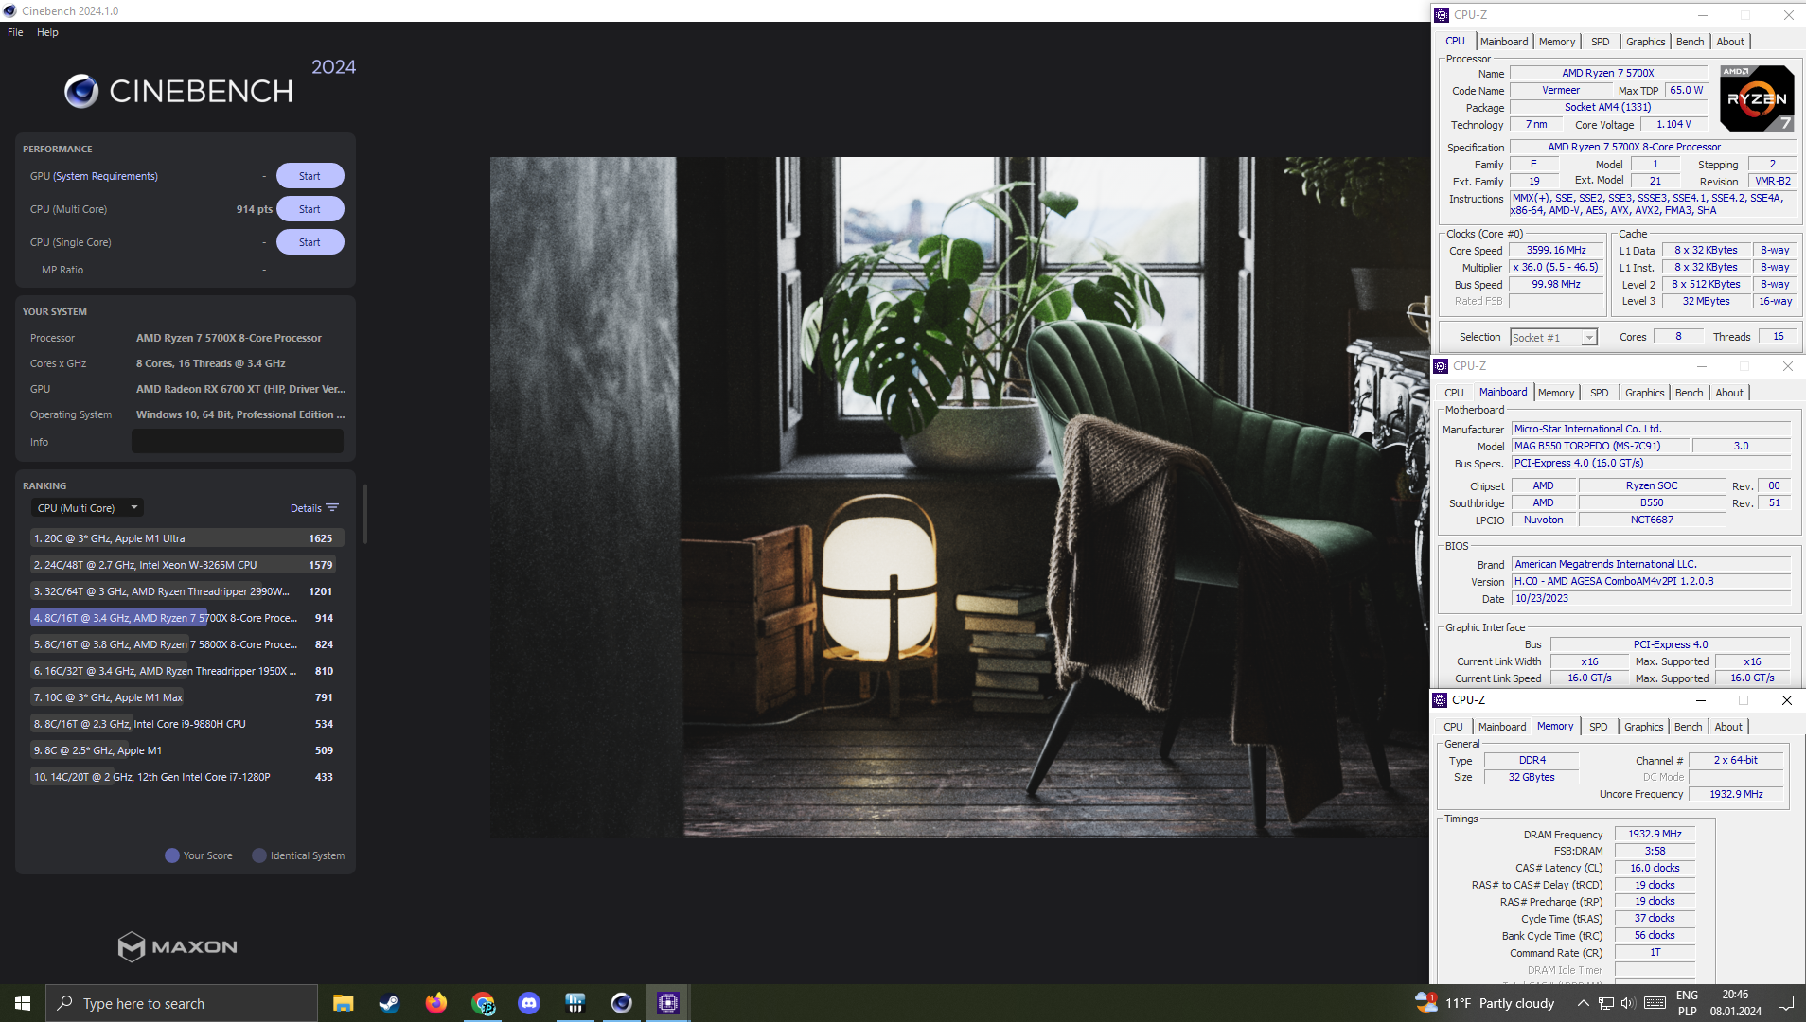This screenshot has height=1022, width=1806.
Task: Click the Identical System legend dot
Action: pos(259,855)
